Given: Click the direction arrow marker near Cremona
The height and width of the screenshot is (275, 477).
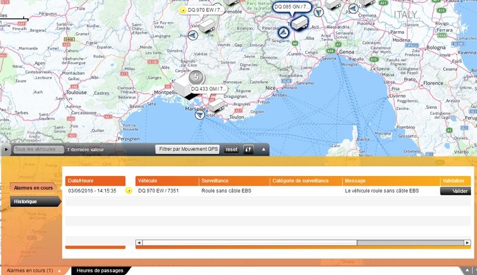Looking at the screenshot, I should (x=353, y=9).
